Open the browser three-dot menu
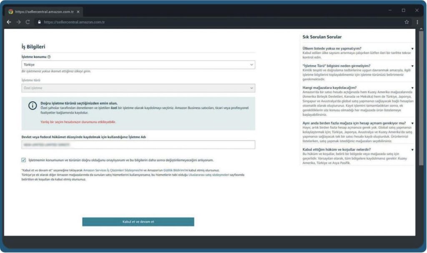Image resolution: width=427 pixels, height=253 pixels. pos(417,22)
